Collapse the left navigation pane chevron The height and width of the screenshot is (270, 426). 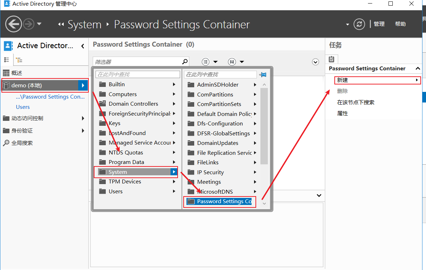point(83,46)
